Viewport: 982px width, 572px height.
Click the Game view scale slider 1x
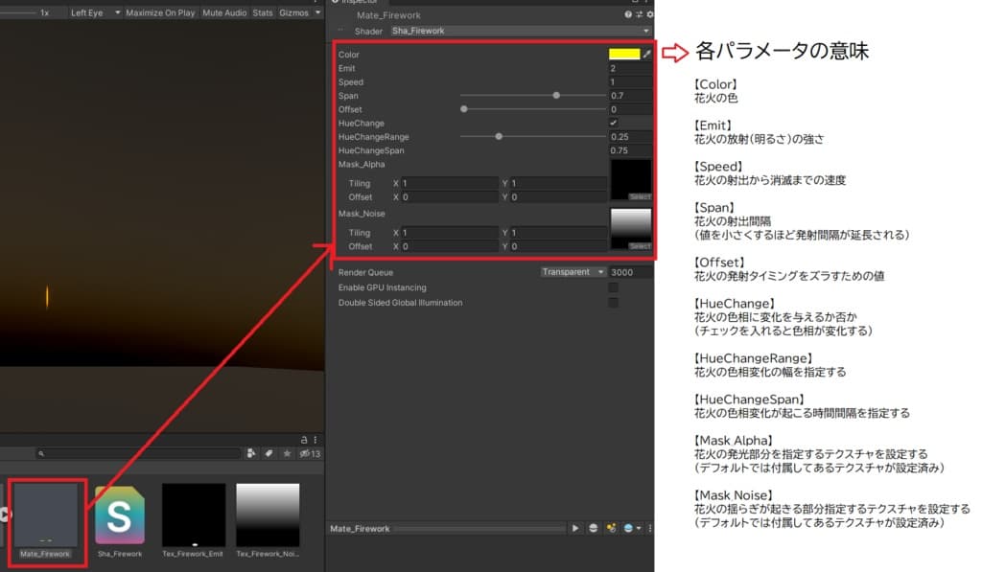[x=19, y=12]
